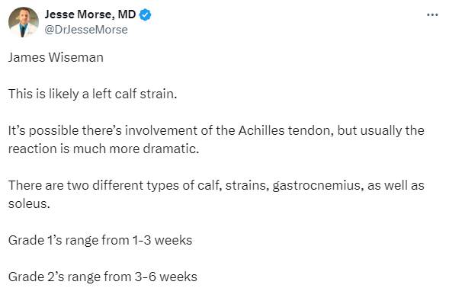
Task: Open the tweet's three-dot More options menu
Action: tap(432, 15)
